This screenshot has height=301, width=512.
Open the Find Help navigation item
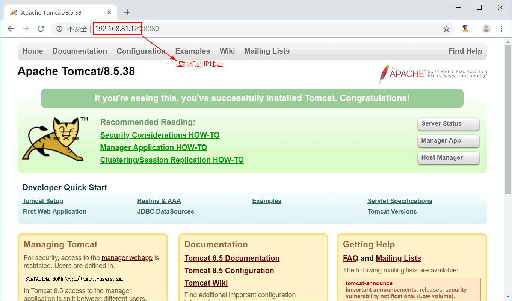pyautogui.click(x=465, y=51)
